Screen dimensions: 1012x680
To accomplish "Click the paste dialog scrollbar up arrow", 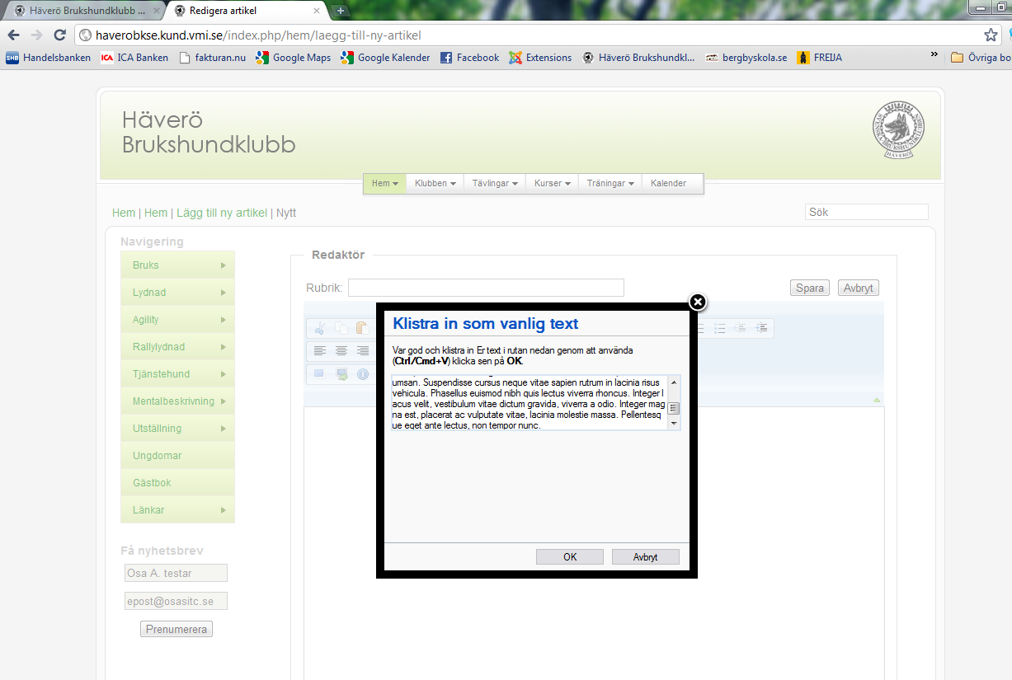I will 674,382.
